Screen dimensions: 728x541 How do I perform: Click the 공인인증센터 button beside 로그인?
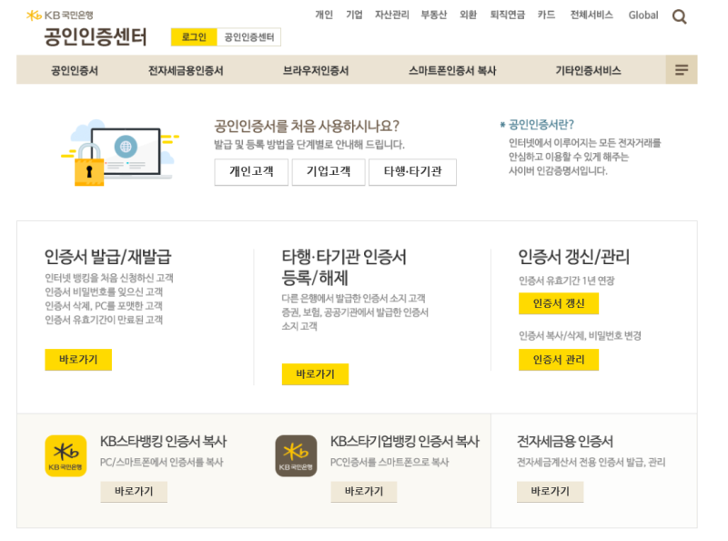[x=248, y=37]
